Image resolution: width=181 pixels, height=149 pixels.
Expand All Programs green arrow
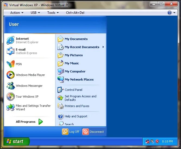pyautogui.click(x=41, y=122)
